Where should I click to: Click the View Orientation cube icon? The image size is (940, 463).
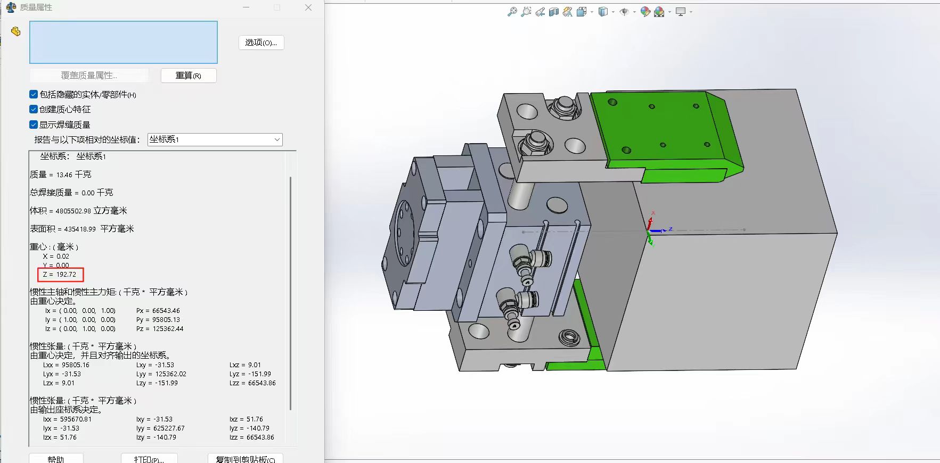pos(582,12)
